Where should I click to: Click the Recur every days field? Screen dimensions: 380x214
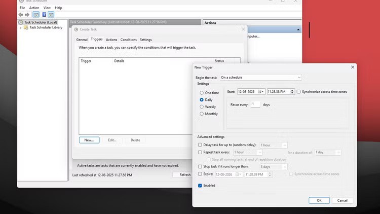[x=255, y=104]
